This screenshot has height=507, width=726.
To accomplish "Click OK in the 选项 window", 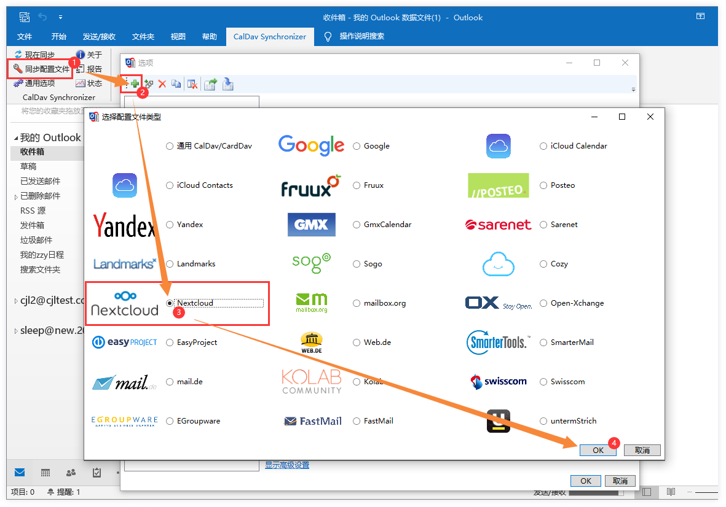I will (586, 481).
